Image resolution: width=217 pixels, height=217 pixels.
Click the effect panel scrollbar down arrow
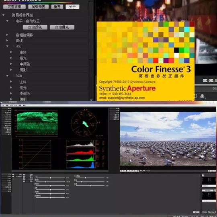coord(91,100)
